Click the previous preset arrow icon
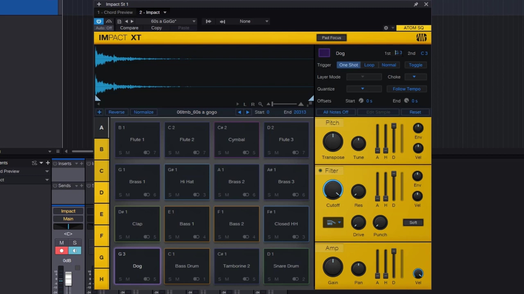 (x=126, y=21)
